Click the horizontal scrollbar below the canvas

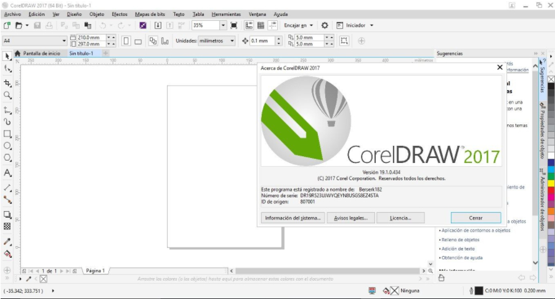pos(328,271)
